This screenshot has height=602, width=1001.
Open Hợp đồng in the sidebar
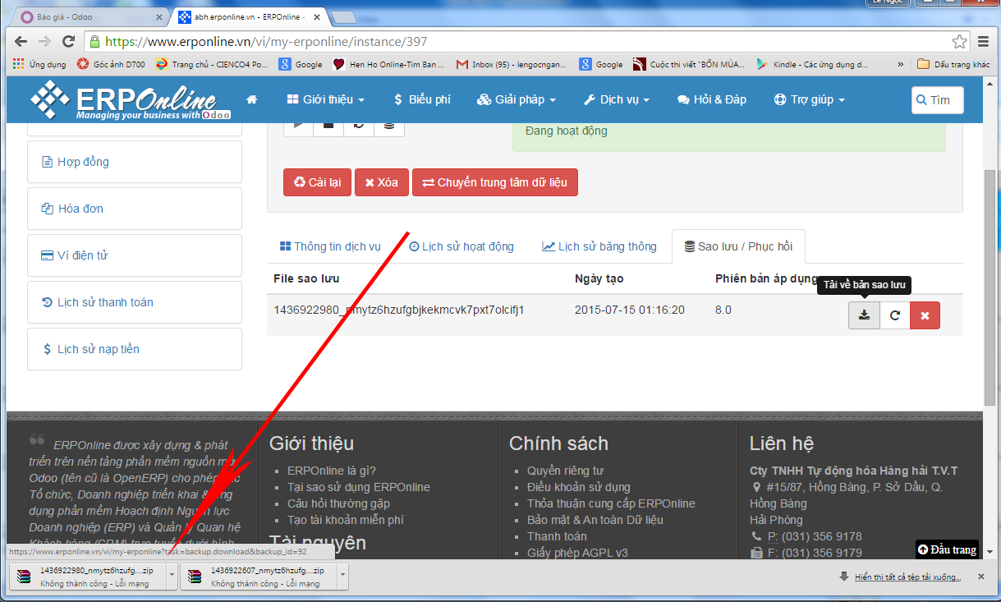pos(135,162)
